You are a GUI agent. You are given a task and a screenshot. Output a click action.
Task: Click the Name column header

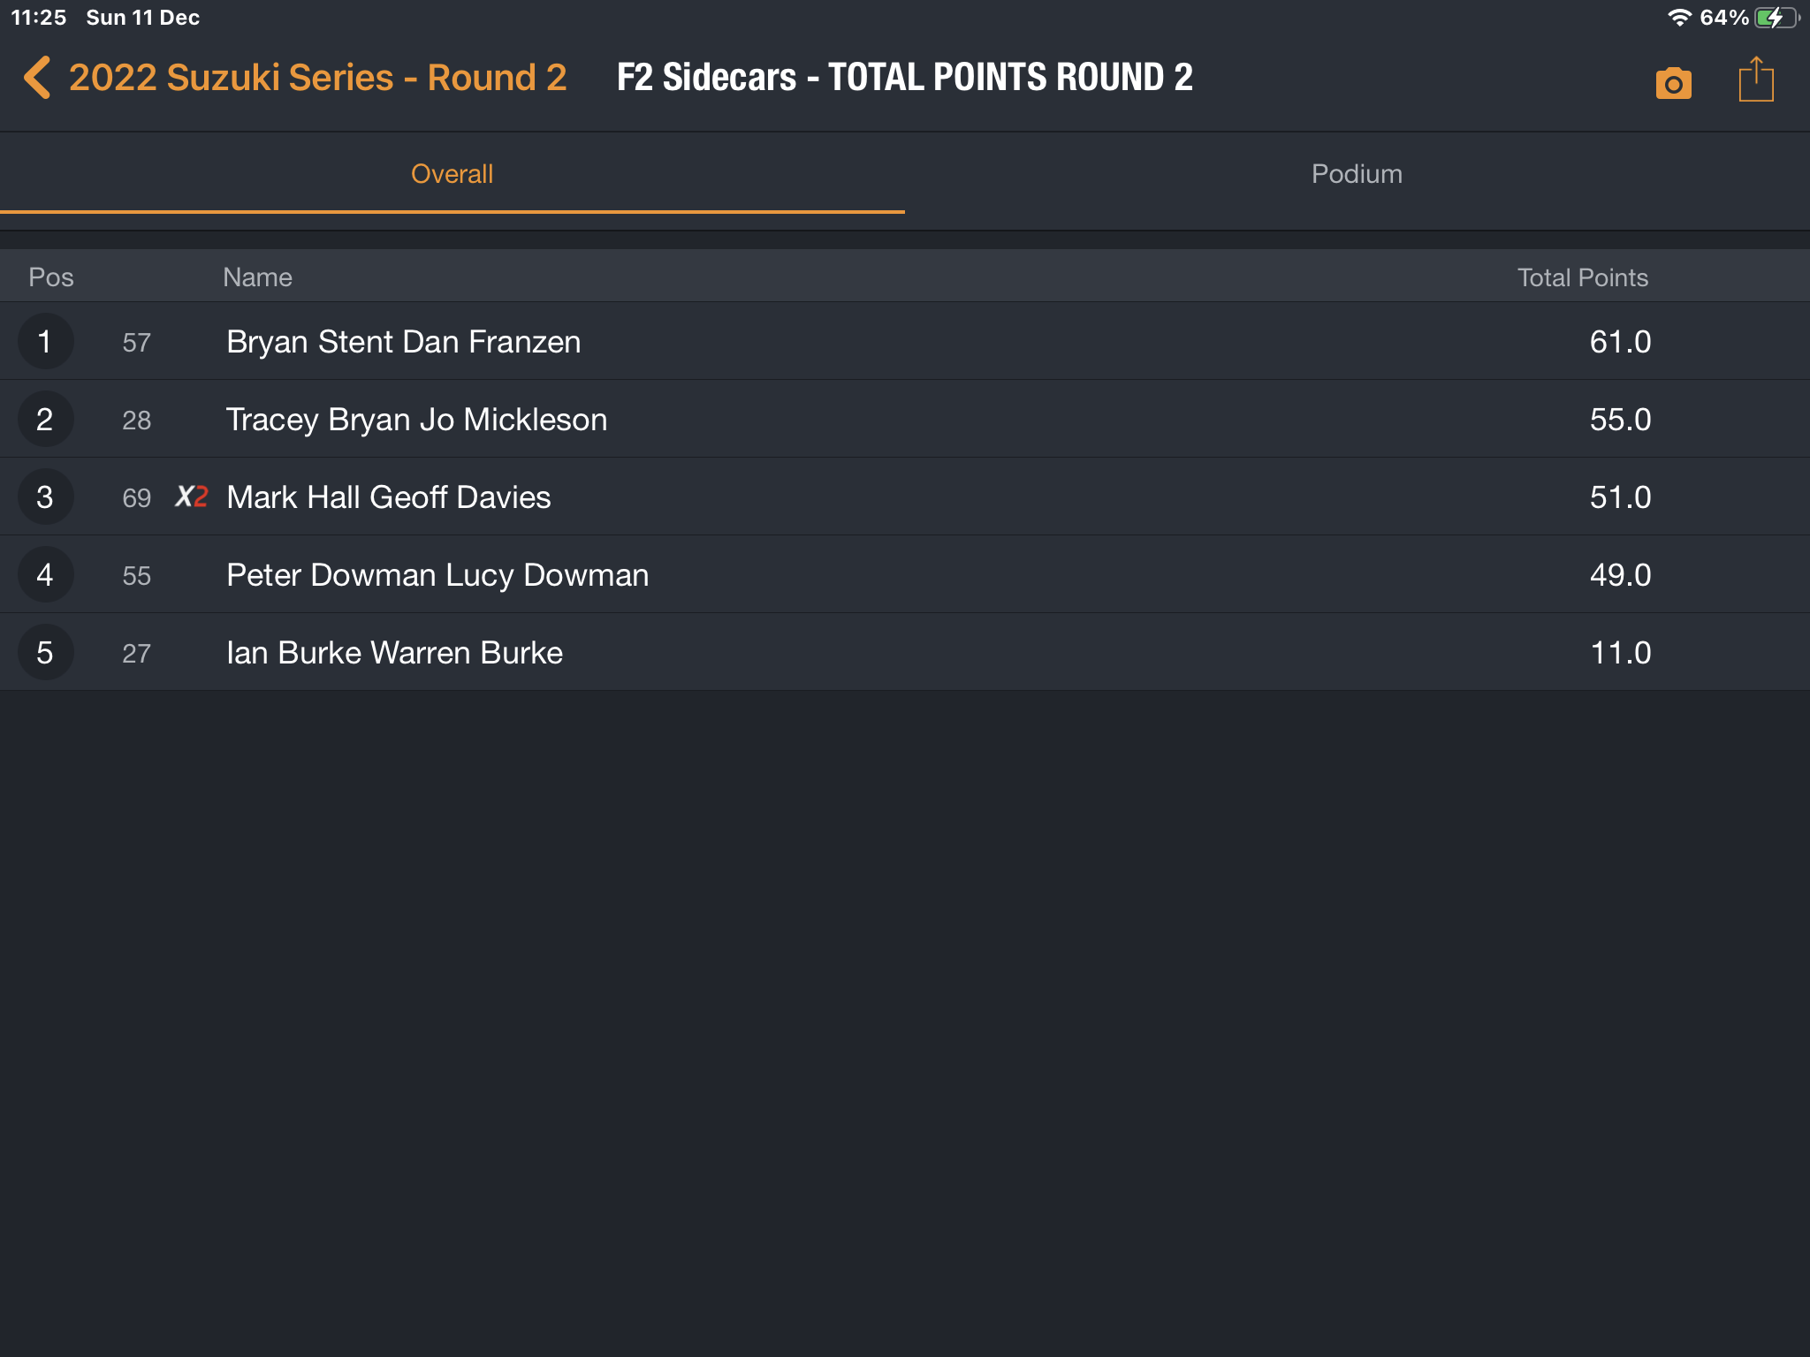point(257,277)
